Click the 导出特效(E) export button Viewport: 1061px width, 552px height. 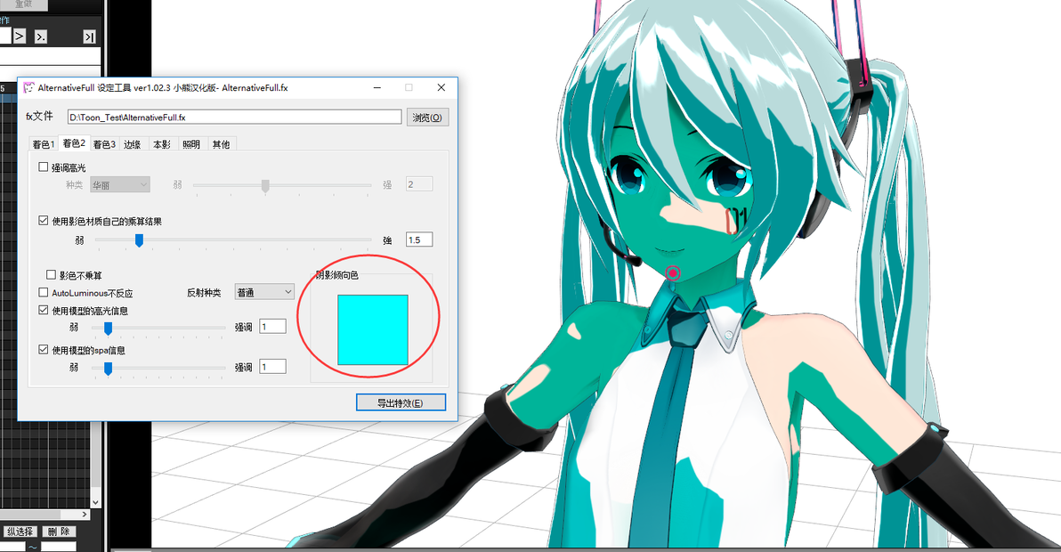[401, 402]
